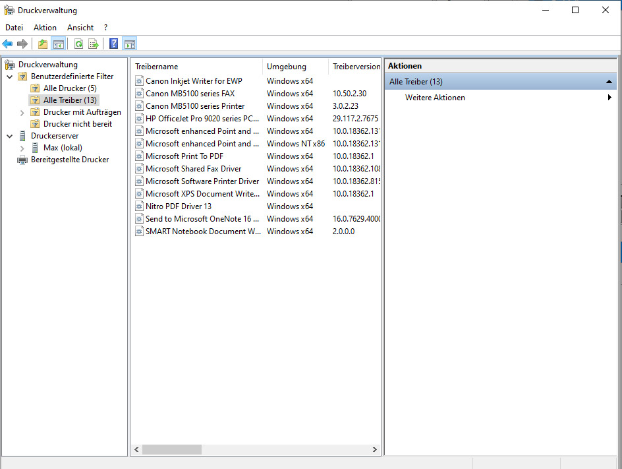Select Alle Drucker (5) in the tree

(70, 88)
